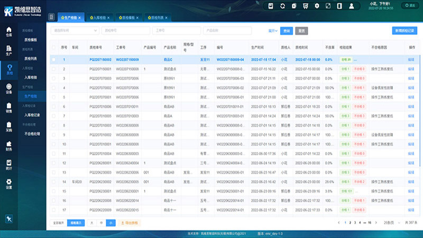Open the 设置 settings module in sidebar
Screen dimensions: 423x238
pyautogui.click(x=9, y=184)
